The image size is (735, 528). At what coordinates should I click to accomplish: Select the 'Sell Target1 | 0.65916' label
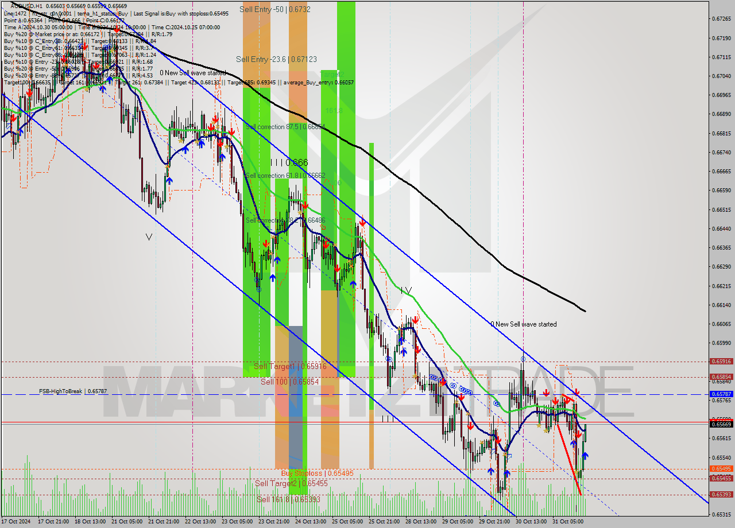pyautogui.click(x=290, y=366)
